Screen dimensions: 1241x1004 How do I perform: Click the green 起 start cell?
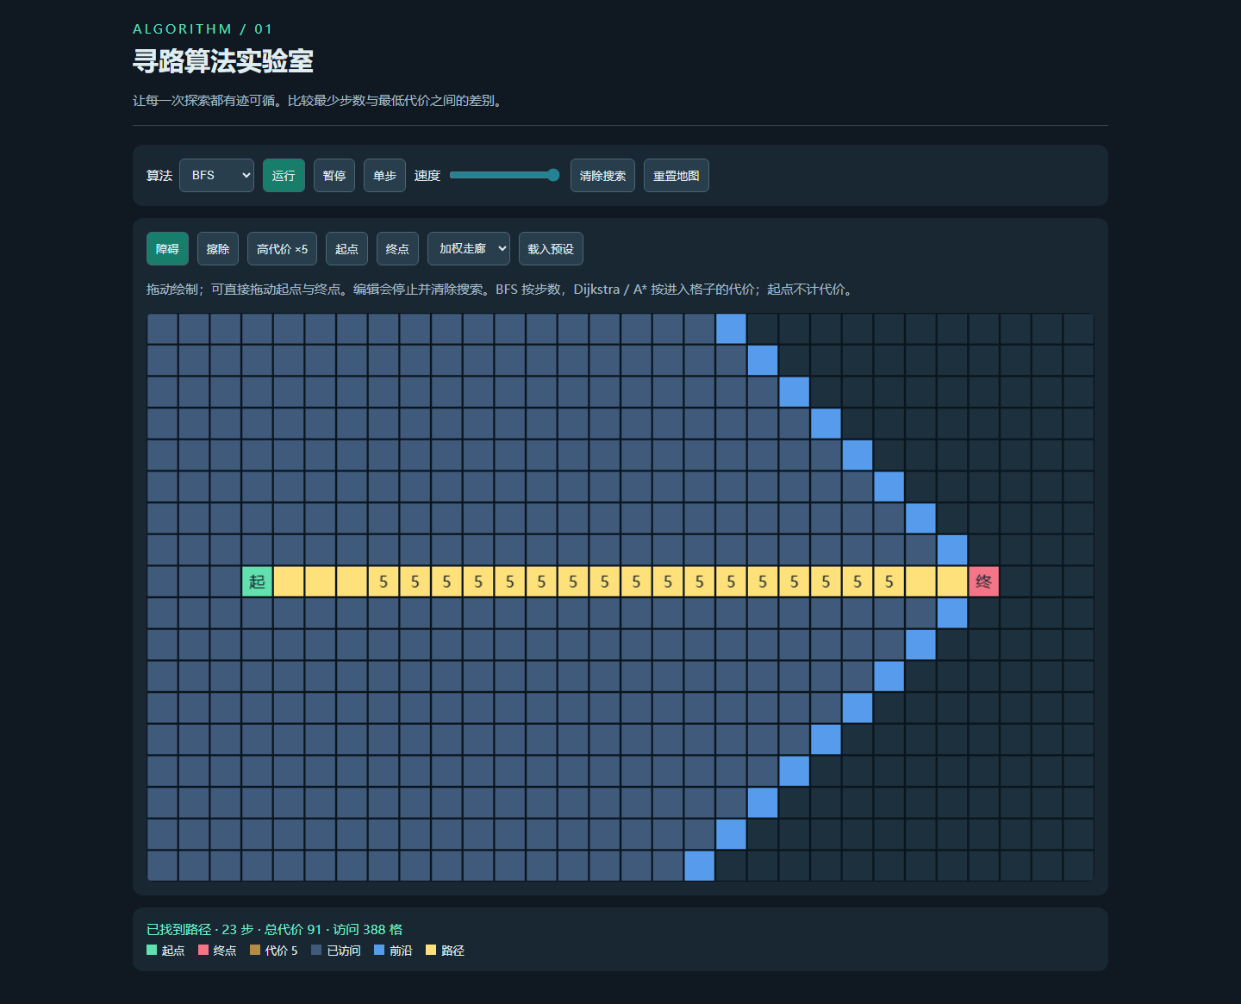click(257, 582)
